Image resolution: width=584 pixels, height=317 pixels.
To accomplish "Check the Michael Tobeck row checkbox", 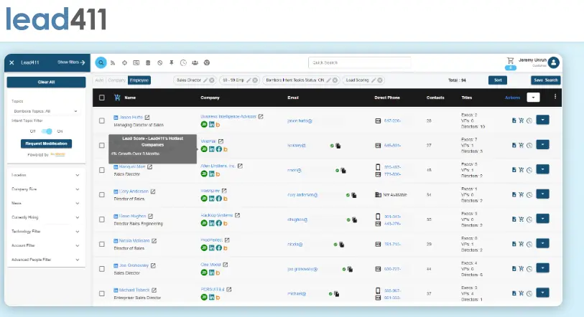I will coord(102,293).
